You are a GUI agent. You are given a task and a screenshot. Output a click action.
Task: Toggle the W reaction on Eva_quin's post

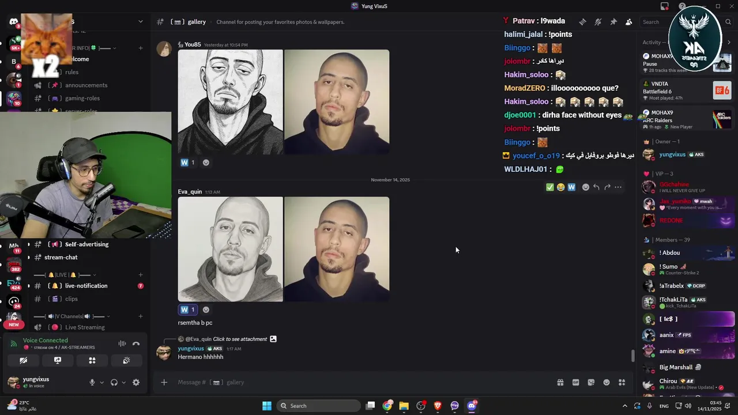188,310
